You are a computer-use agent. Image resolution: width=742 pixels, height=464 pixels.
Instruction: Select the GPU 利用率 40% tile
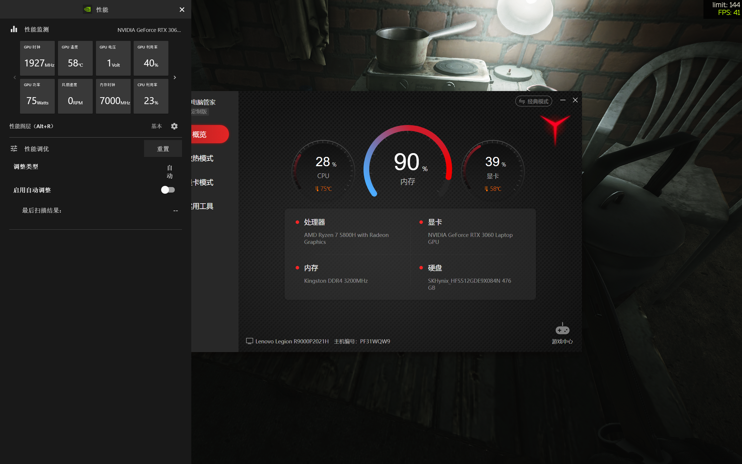[151, 58]
